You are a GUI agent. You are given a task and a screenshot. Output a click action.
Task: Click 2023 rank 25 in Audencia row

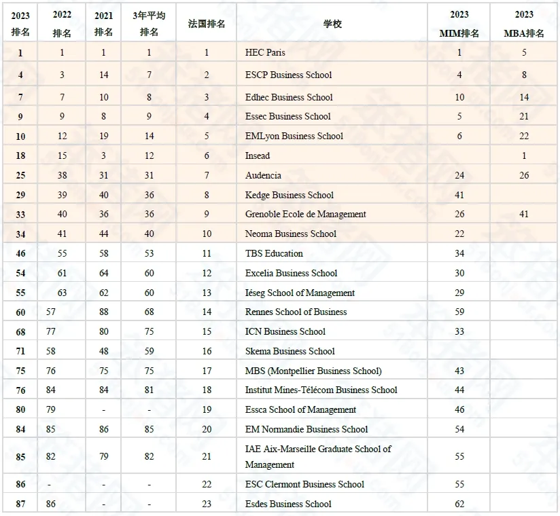(20, 175)
